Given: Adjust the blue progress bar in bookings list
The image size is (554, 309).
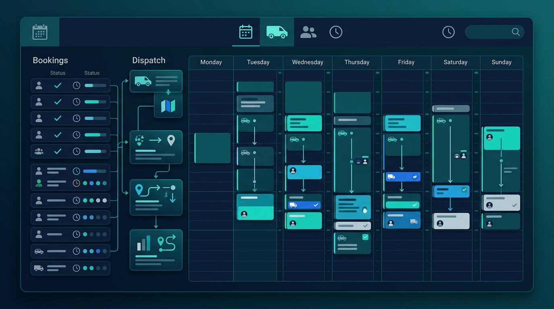Looking at the screenshot, I should (x=95, y=171).
